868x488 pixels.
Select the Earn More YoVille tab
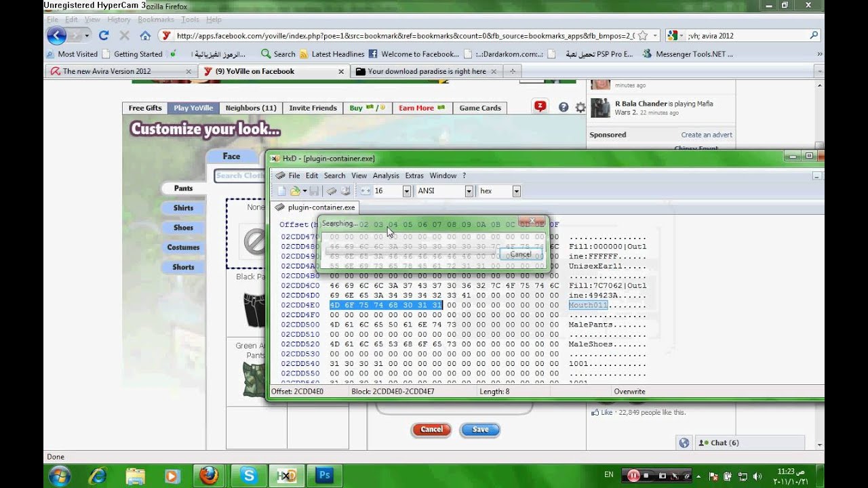coord(422,108)
